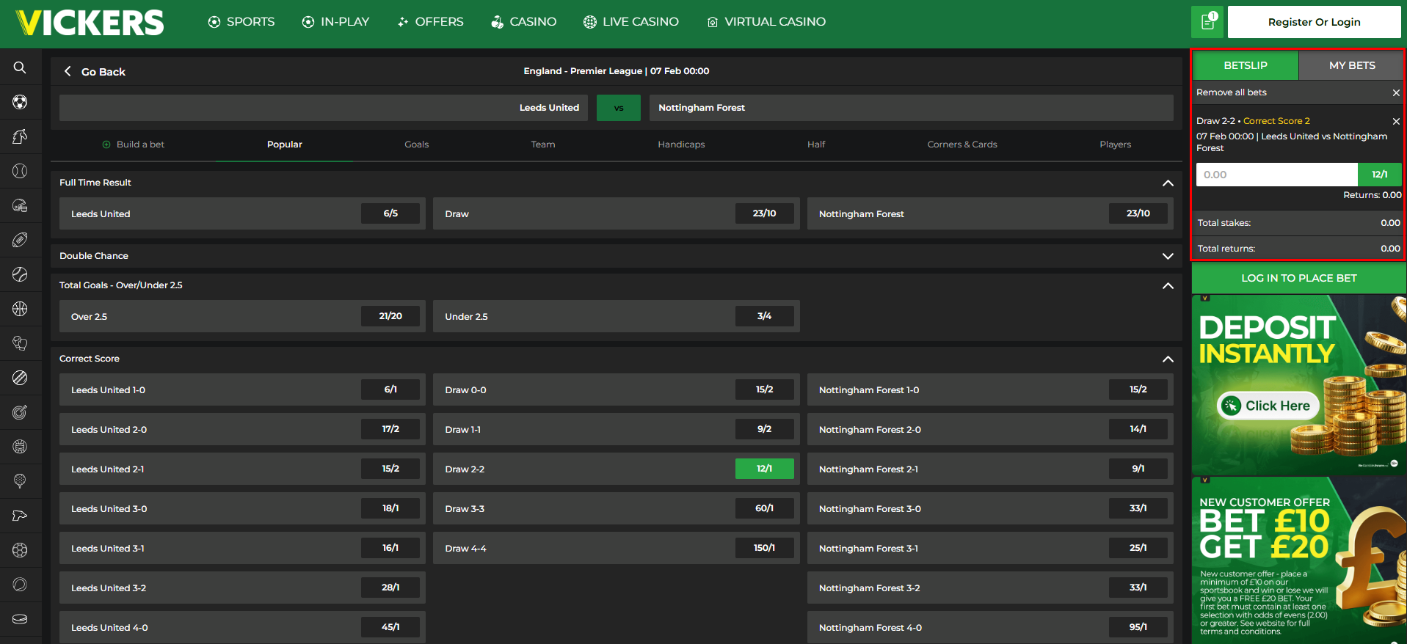Switch to the Build a bet tab
Image resolution: width=1407 pixels, height=644 pixels.
(x=134, y=144)
